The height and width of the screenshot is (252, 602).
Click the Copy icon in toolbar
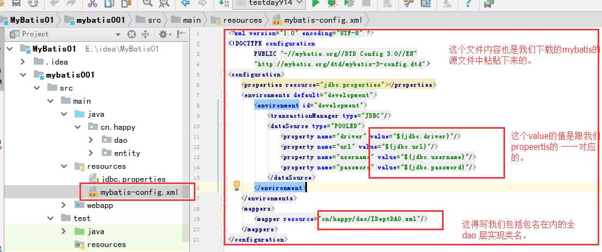coord(109,3)
